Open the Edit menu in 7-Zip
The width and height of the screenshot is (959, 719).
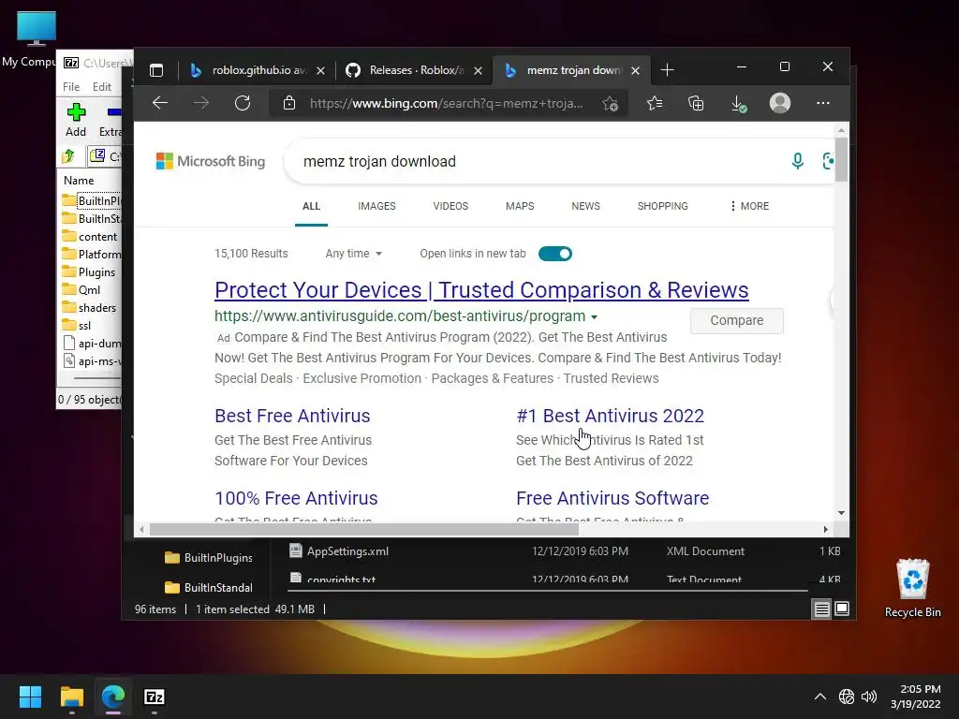101,87
